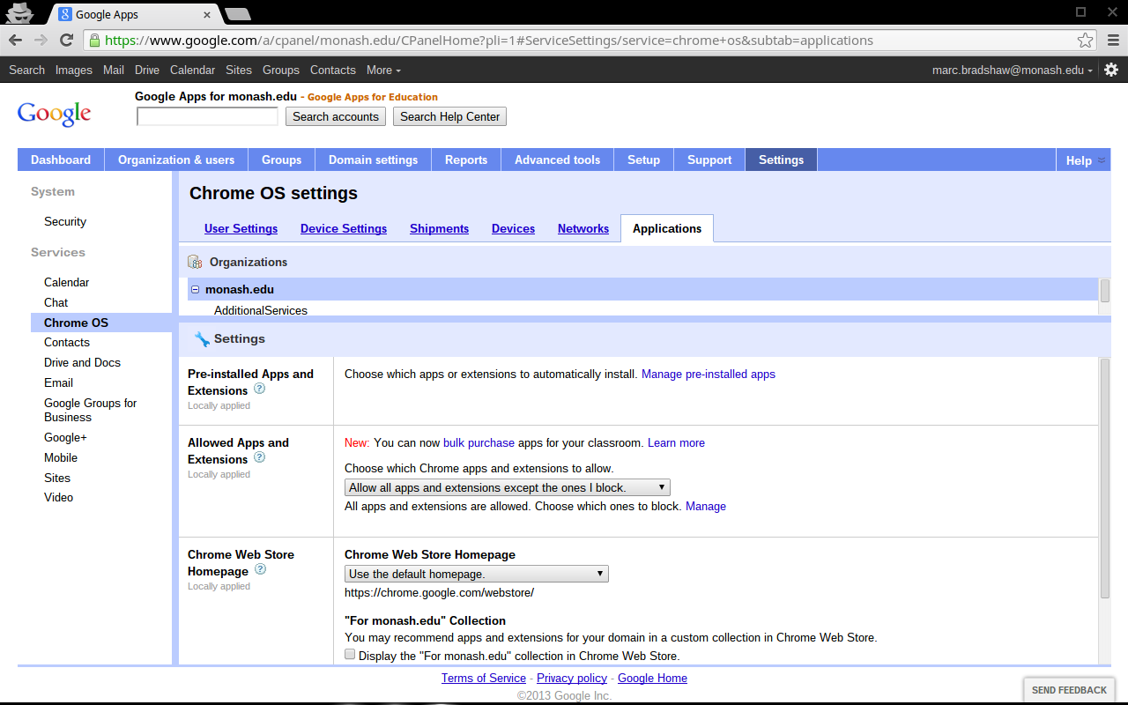Expand the More menu in the top bar
The width and height of the screenshot is (1128, 705).
click(x=383, y=70)
